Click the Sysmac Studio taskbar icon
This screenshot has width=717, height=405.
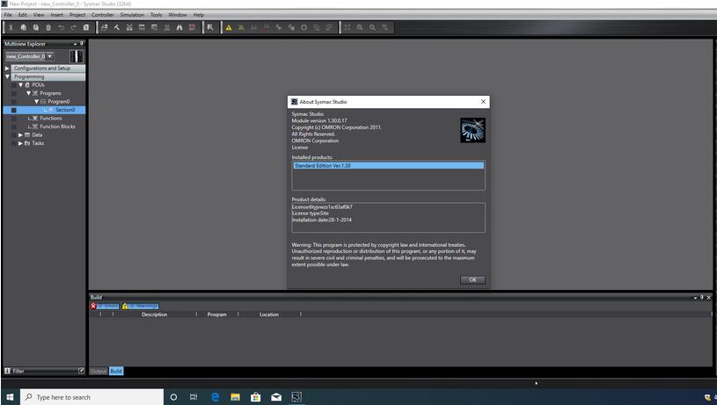pos(296,397)
